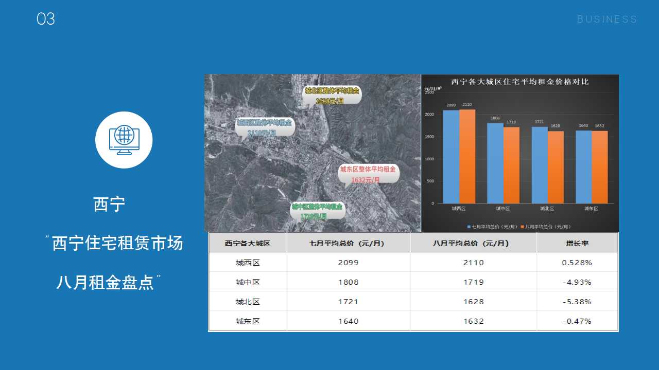
Task: Click the orange August legend marker
Action: tap(522, 227)
